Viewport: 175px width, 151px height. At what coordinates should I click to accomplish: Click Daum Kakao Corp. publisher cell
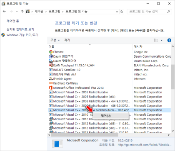(146, 61)
